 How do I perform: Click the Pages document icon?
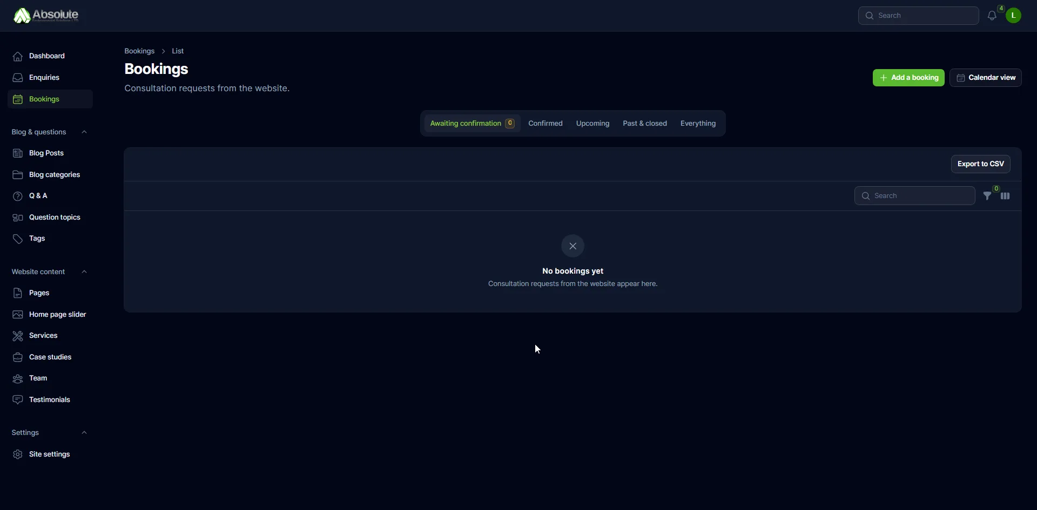tap(18, 293)
